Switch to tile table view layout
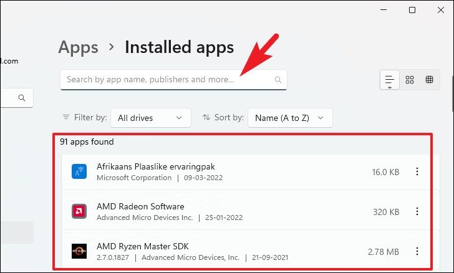Image resolution: width=454 pixels, height=273 pixels. [430, 79]
